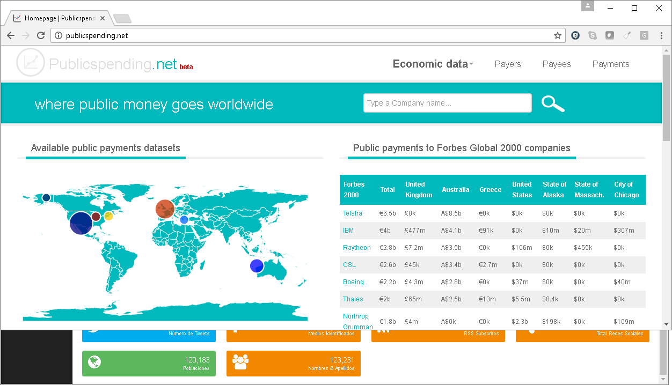
Task: Click the Boeing company link
Action: [353, 282]
